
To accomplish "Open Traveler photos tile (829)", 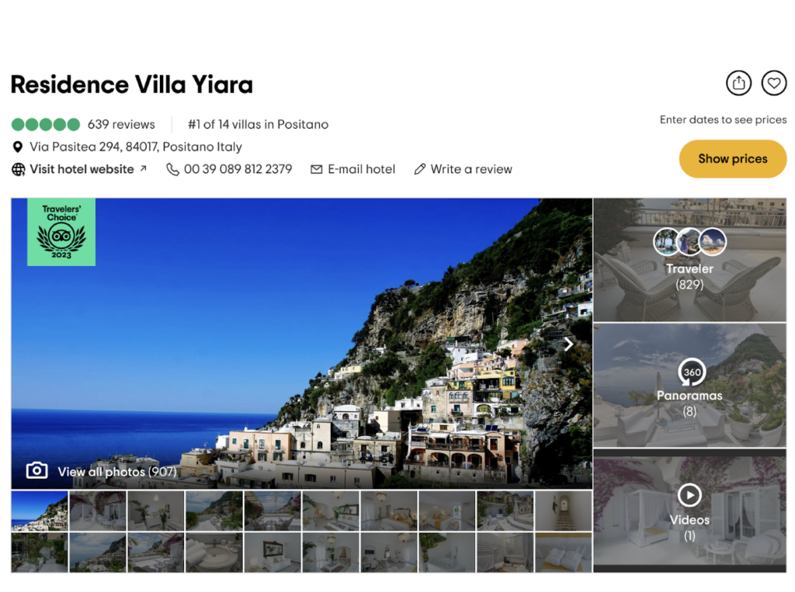I will [689, 260].
